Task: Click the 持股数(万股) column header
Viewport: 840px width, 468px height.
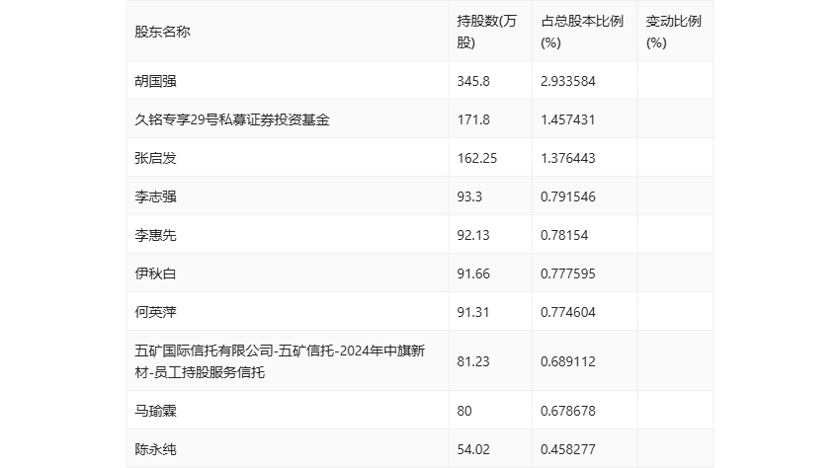Action: point(486,32)
